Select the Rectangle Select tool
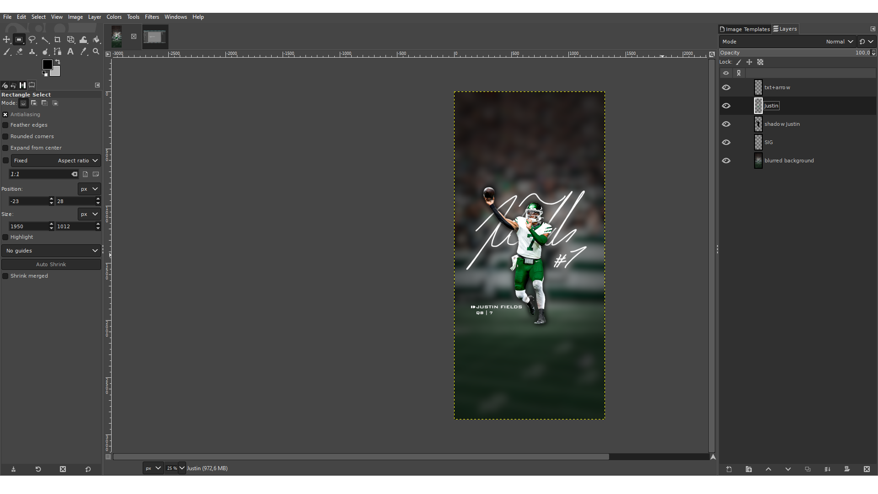Screen dimensions: 878x494 19,40
